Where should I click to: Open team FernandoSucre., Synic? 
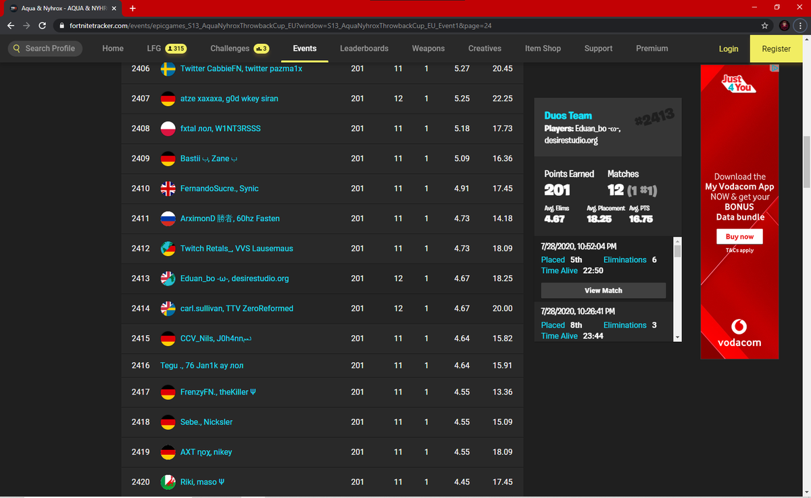(x=220, y=189)
